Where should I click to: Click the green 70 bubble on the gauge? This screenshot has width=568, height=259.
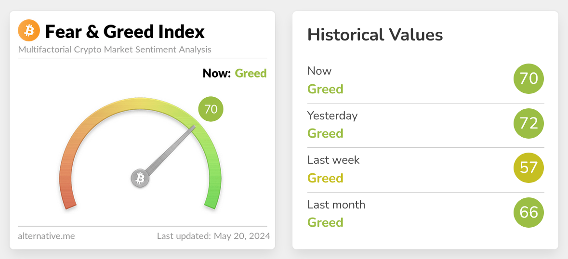click(x=211, y=109)
